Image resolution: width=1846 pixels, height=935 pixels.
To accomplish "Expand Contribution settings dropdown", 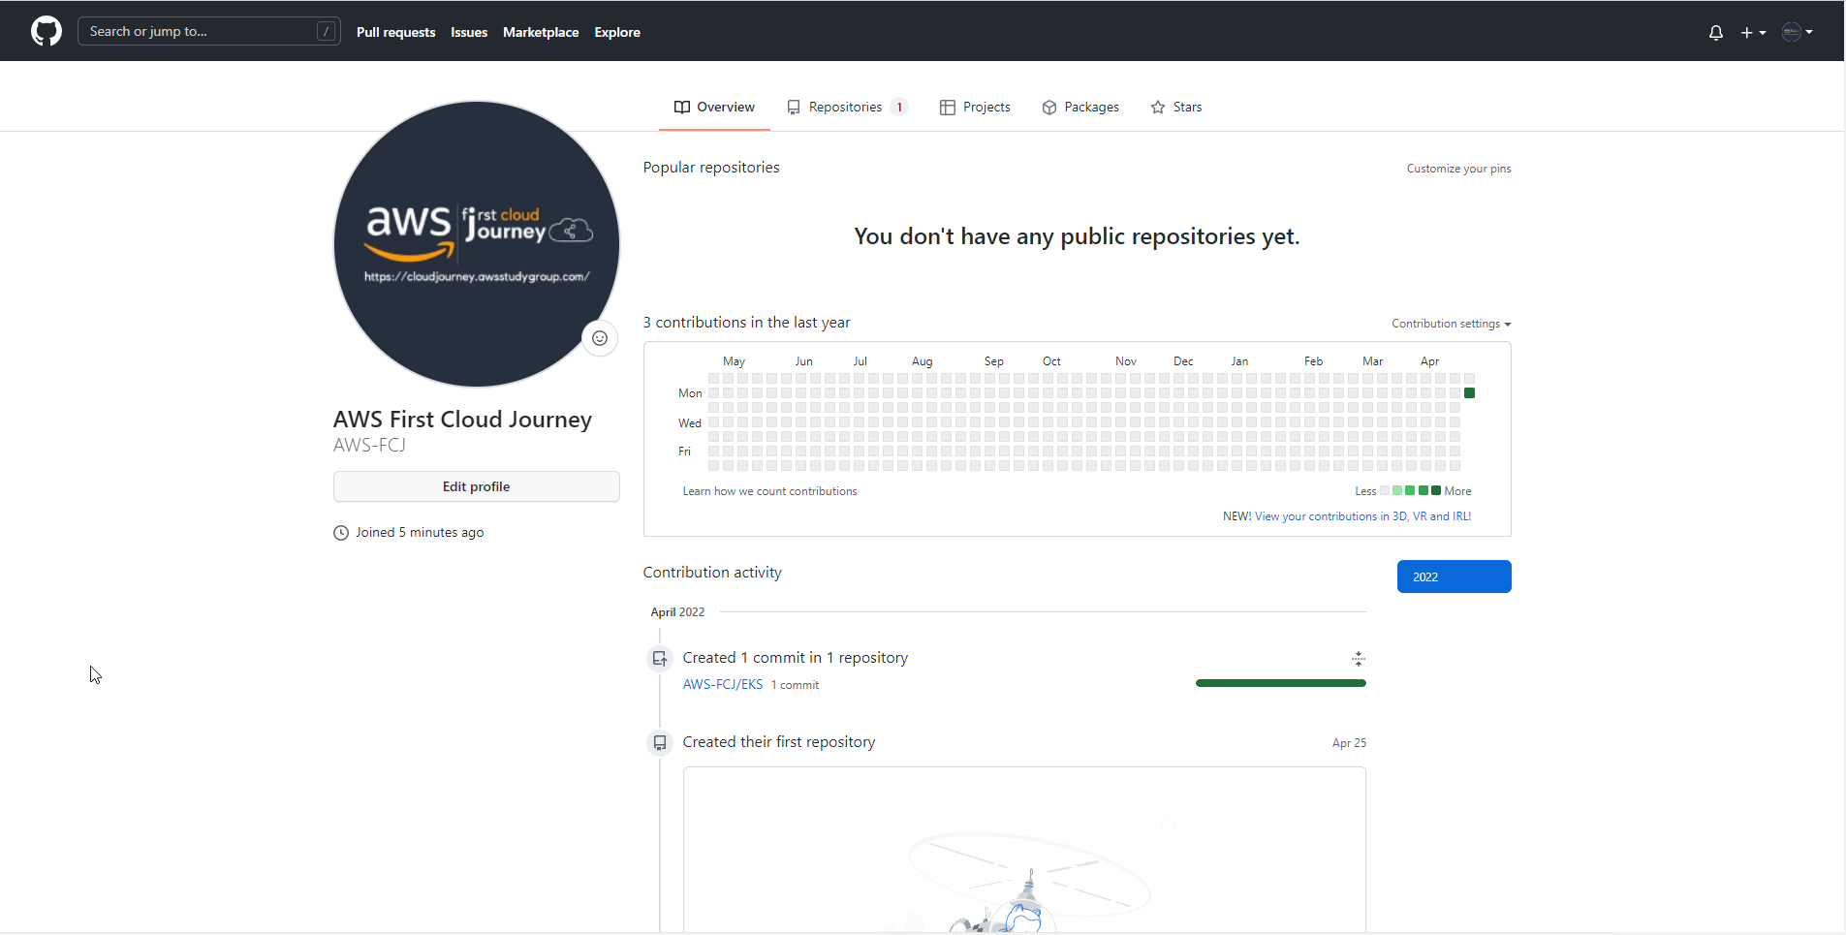I will [x=1452, y=324].
